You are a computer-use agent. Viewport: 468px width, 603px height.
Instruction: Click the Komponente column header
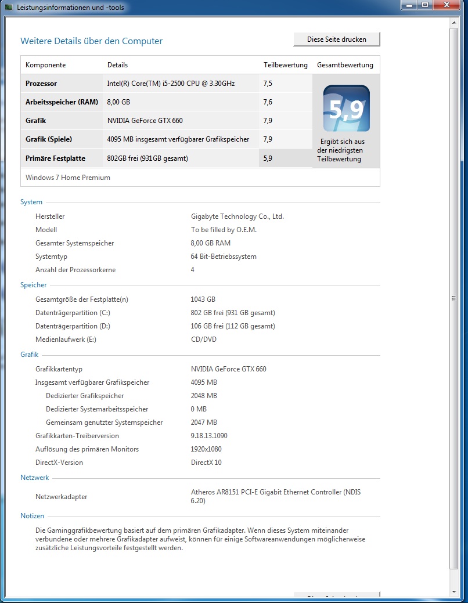[x=45, y=65]
